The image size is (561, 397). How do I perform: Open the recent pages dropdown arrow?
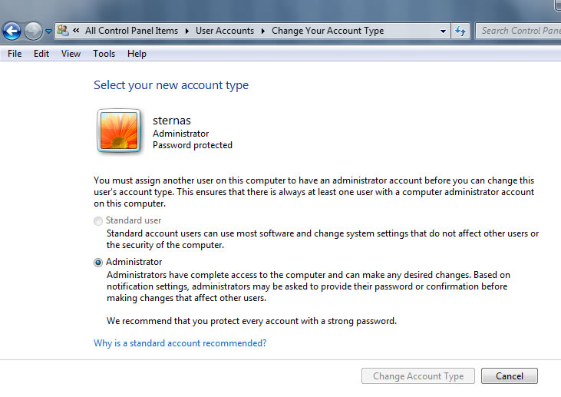(x=48, y=31)
